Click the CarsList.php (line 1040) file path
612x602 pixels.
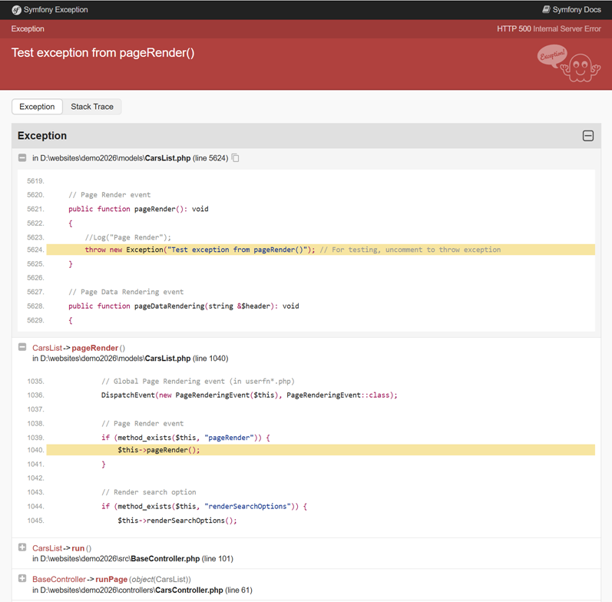click(130, 359)
